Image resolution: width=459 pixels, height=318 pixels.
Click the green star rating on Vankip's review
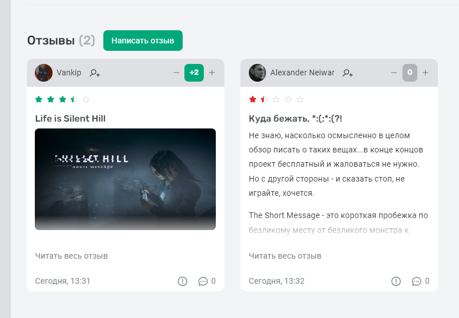(x=62, y=99)
